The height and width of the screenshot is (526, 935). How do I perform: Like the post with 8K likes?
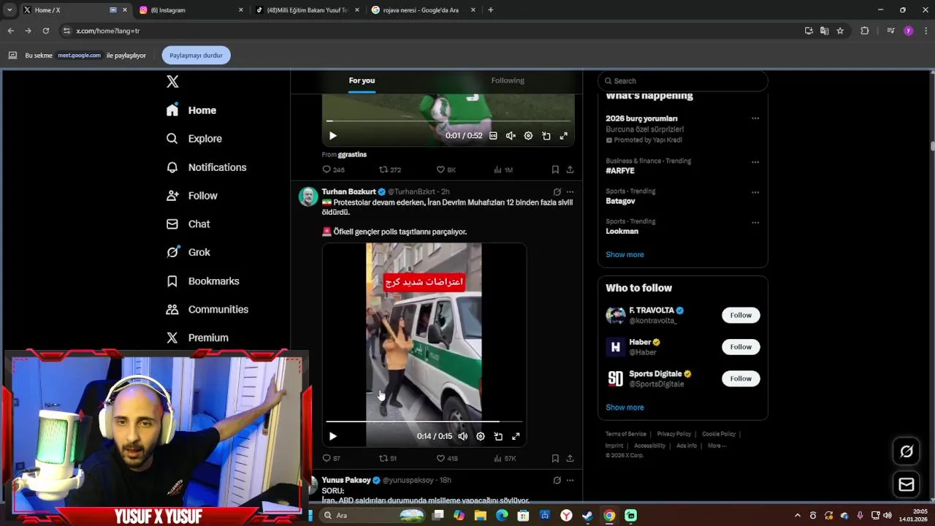(x=446, y=169)
